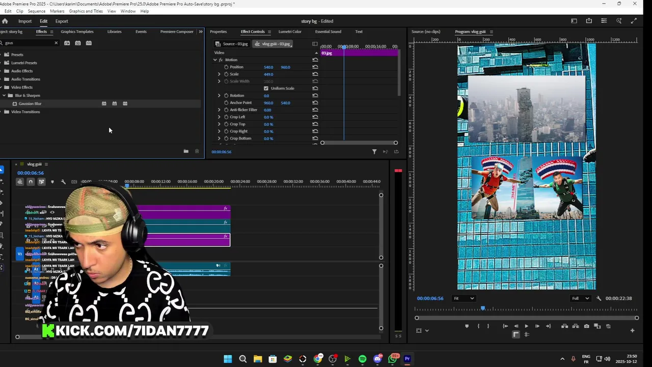The image size is (652, 367).
Task: Reset the Crop Left parameter
Action: (315, 117)
